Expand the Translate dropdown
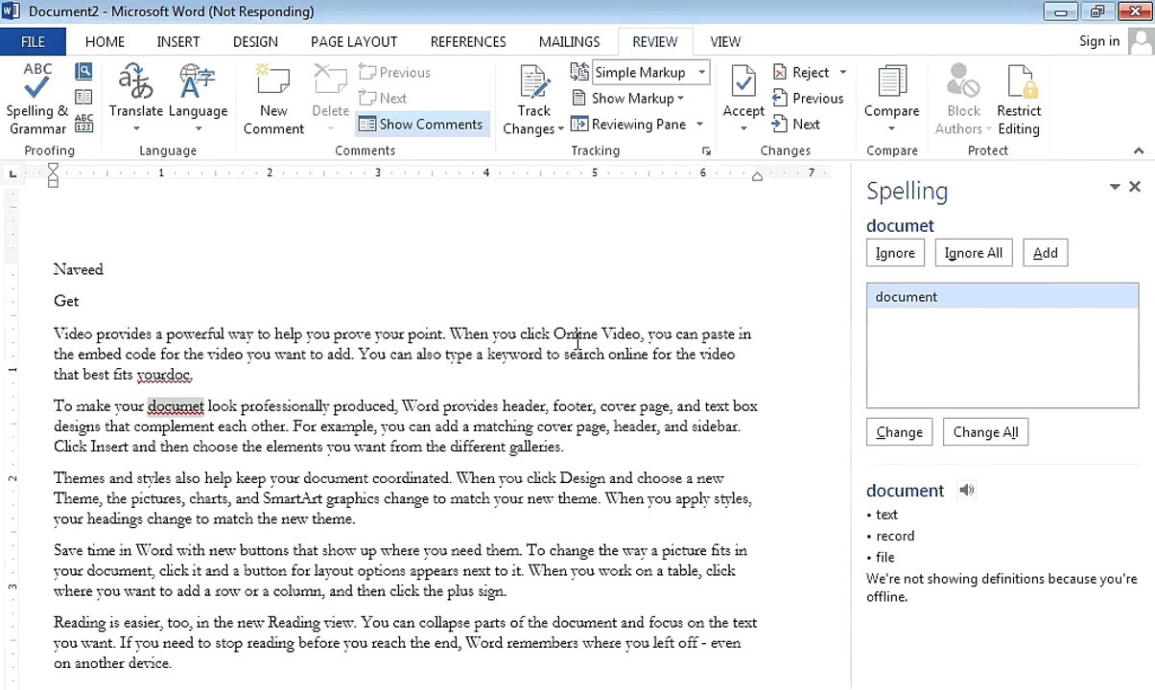The height and width of the screenshot is (690, 1155). click(x=135, y=129)
